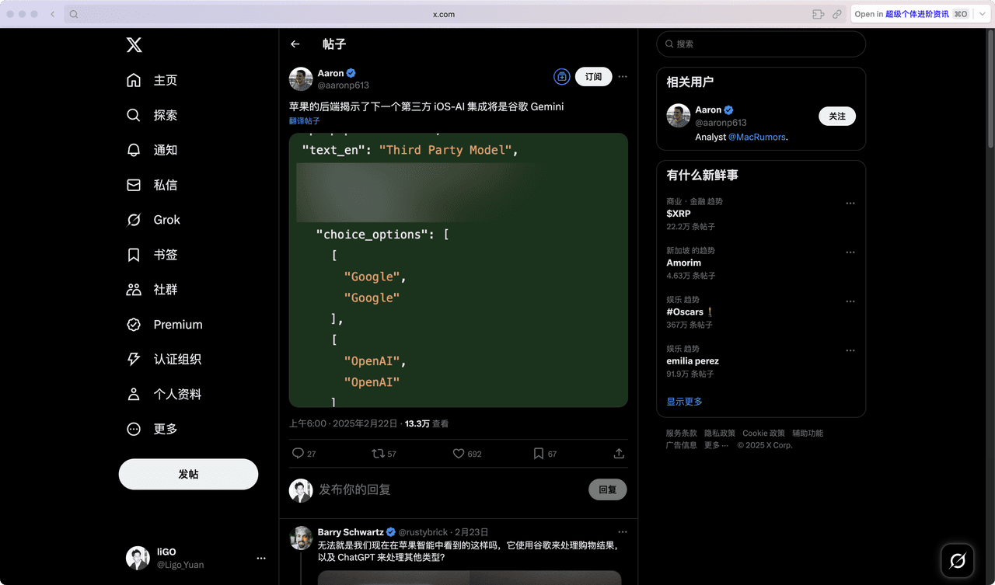
Task: Click the browser extension icon beside link icon
Action: pyautogui.click(x=819, y=14)
